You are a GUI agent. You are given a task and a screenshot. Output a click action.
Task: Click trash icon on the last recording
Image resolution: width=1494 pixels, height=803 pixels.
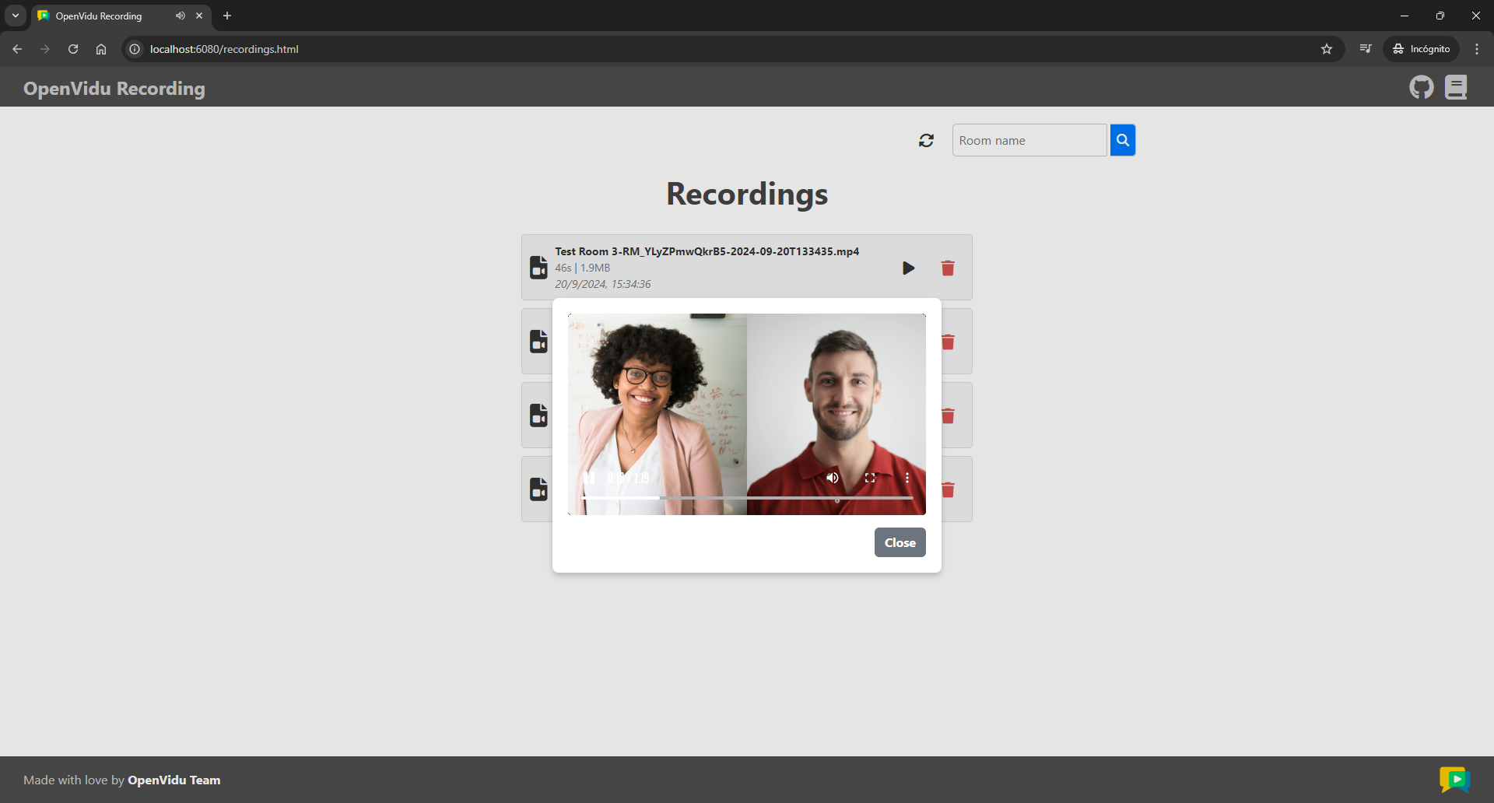coord(948,490)
